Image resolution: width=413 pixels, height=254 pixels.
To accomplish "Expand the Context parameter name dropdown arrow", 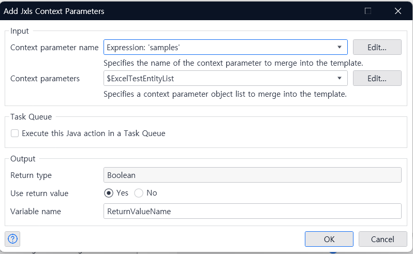I will [340, 47].
